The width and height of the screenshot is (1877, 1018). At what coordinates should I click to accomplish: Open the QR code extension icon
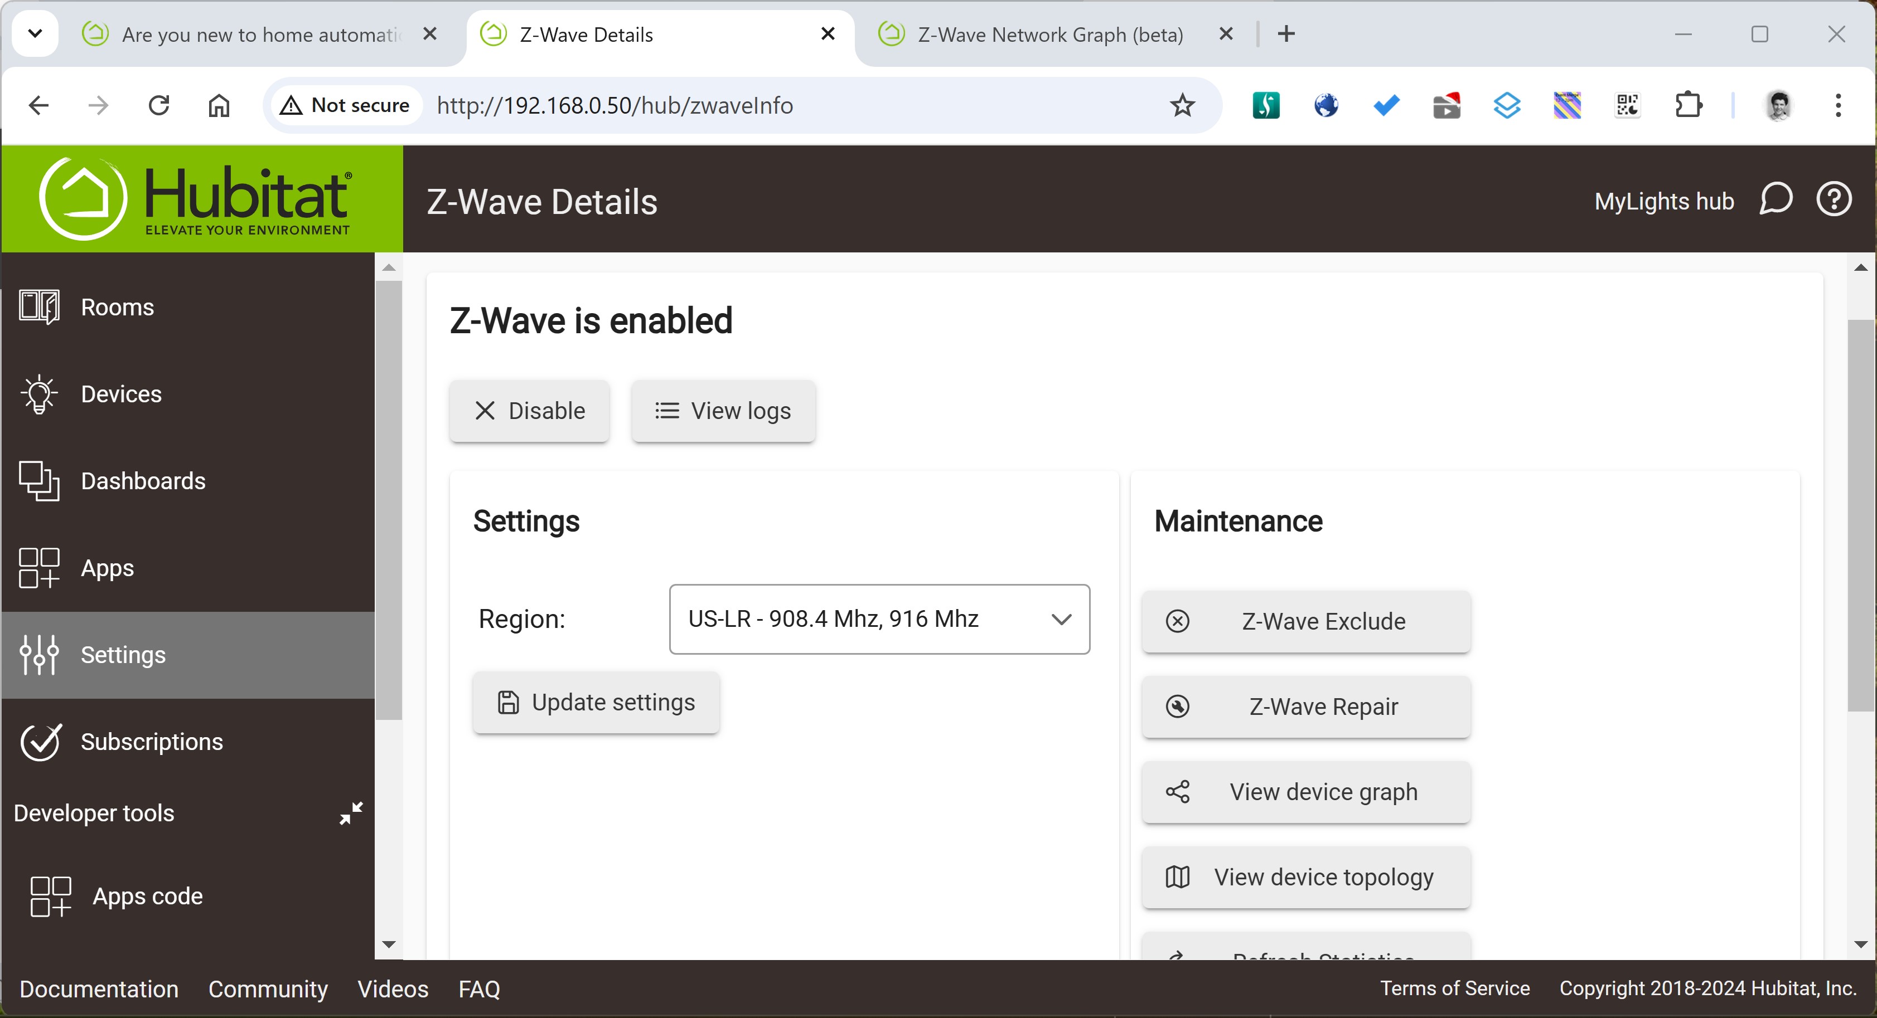(x=1628, y=105)
